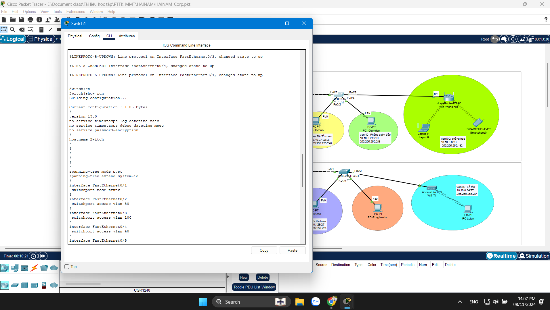This screenshot has height=310, width=550.
Task: Click Toggle PDU List Window button
Action: tap(254, 287)
